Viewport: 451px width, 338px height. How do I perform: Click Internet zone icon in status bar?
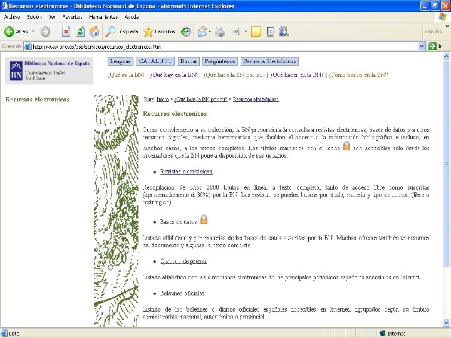tap(382, 334)
